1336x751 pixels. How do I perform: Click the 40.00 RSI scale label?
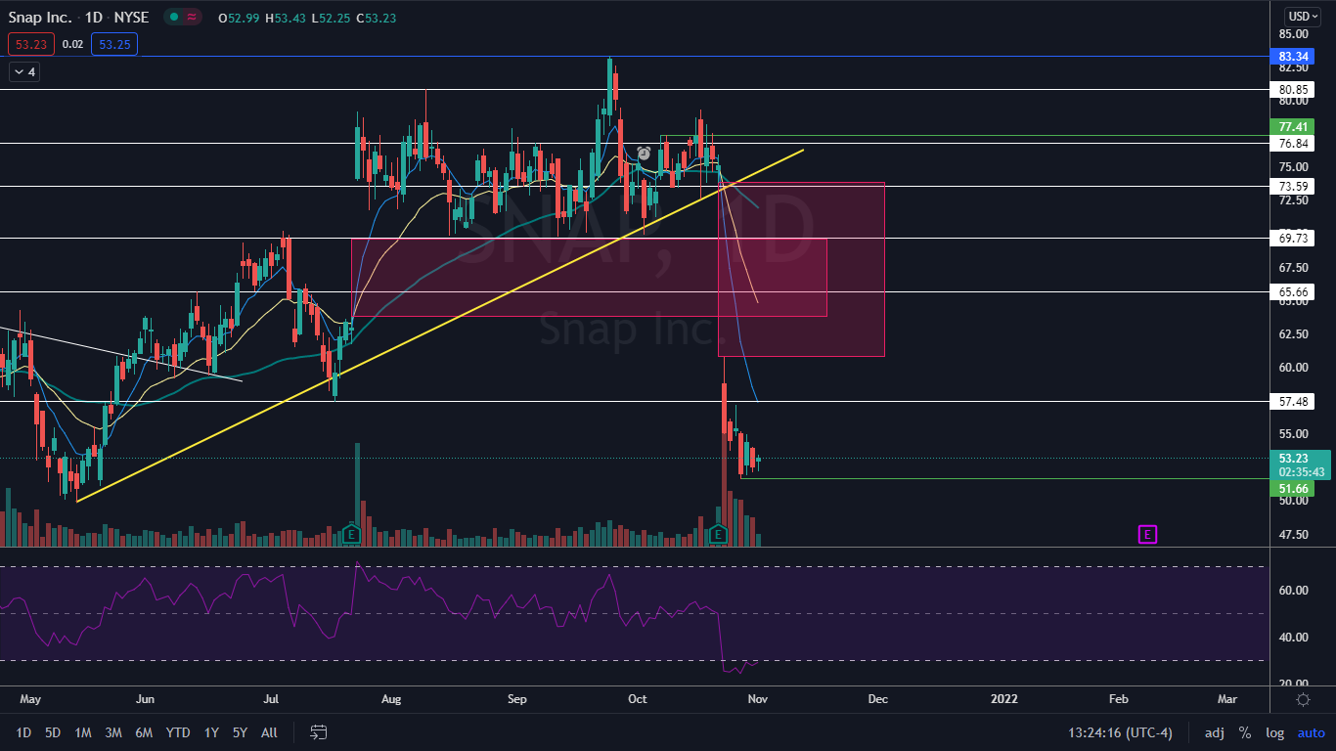click(1294, 637)
